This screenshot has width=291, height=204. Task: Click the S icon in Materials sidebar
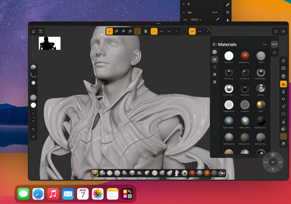click(215, 75)
